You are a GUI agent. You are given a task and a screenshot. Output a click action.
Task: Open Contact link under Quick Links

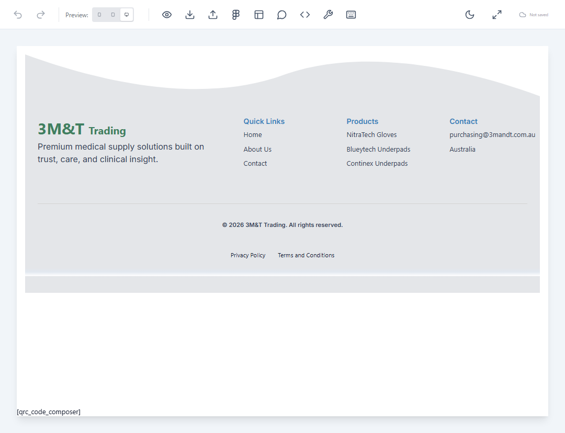255,164
